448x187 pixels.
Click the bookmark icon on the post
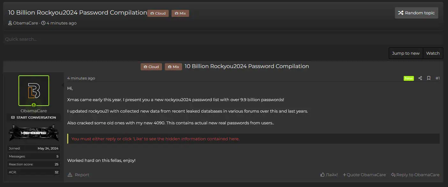pos(429,78)
